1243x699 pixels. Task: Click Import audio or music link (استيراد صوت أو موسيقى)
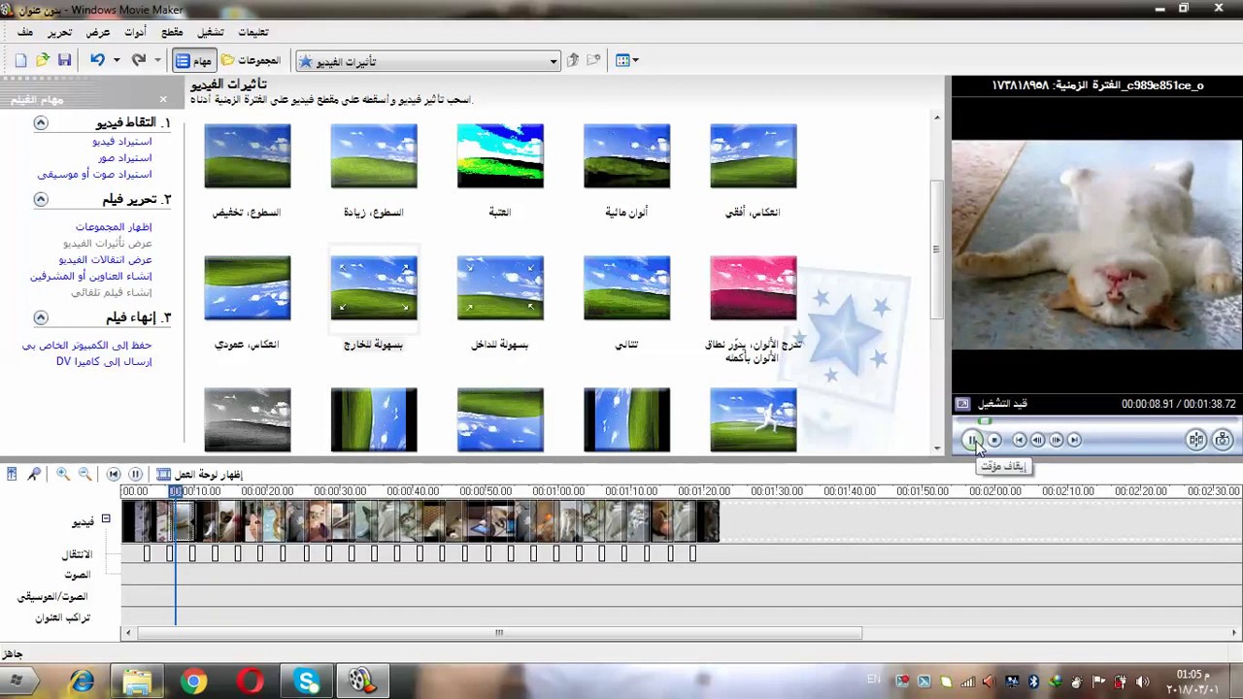coord(95,175)
